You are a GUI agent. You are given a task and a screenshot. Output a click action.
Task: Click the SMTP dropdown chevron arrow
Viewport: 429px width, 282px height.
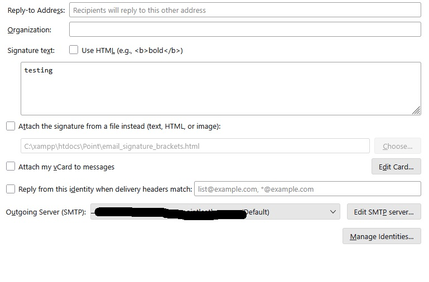pos(334,212)
